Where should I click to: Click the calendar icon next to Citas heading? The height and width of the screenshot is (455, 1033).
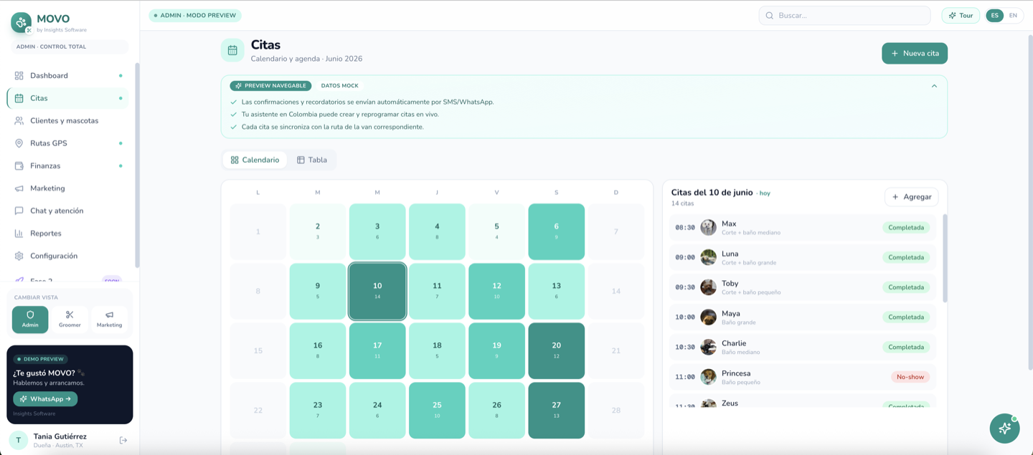point(232,50)
